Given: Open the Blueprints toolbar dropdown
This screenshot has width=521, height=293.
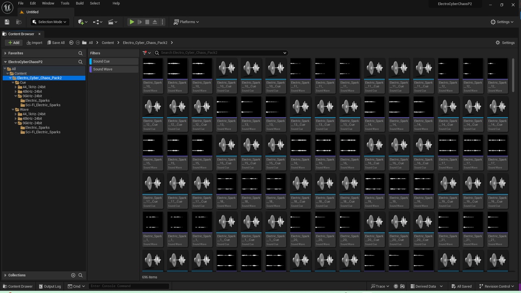Looking at the screenshot, I should pos(98,22).
